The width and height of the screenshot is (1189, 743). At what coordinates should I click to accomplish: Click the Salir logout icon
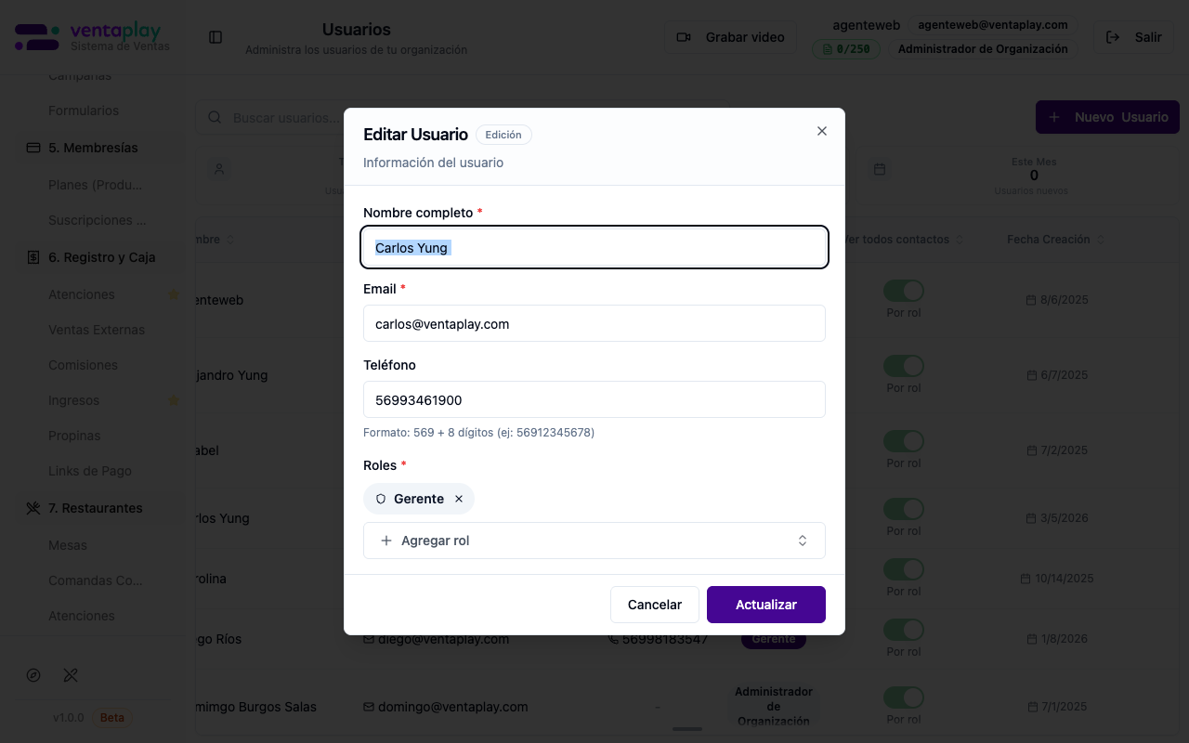point(1112,37)
